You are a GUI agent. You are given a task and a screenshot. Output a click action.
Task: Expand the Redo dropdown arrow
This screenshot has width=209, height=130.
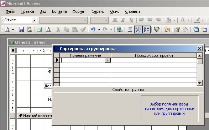(111, 29)
